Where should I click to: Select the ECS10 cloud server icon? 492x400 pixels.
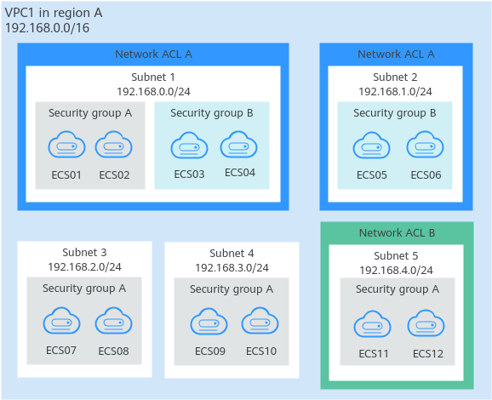point(260,321)
